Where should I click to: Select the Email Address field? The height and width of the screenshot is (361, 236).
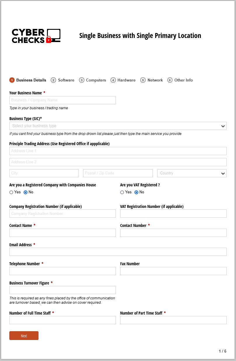(x=118, y=252)
